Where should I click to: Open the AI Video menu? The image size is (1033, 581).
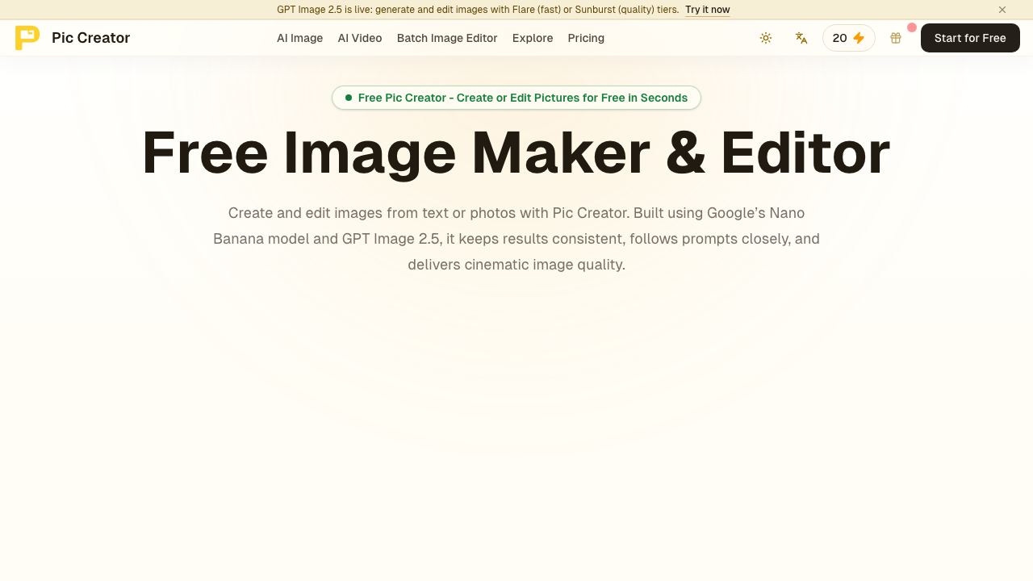[x=360, y=38]
